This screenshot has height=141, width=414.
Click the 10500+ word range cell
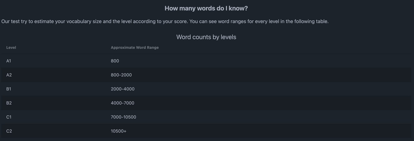tap(119, 131)
